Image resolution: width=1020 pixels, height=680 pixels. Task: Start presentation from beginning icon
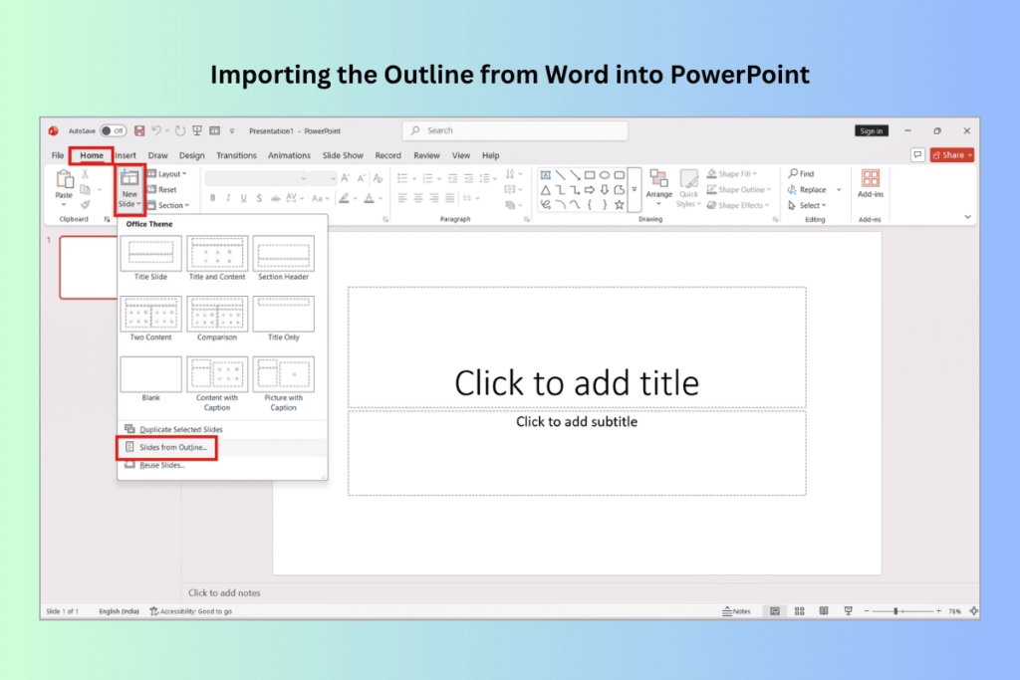pyautogui.click(x=197, y=130)
